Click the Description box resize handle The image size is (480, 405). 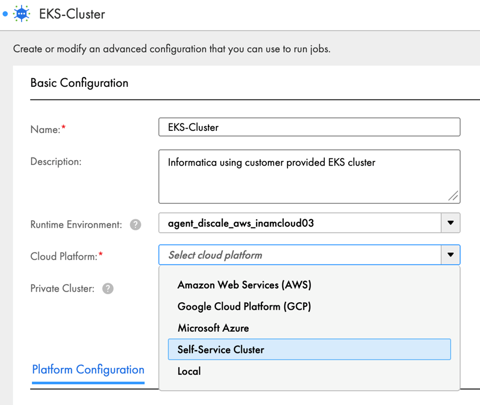click(453, 196)
